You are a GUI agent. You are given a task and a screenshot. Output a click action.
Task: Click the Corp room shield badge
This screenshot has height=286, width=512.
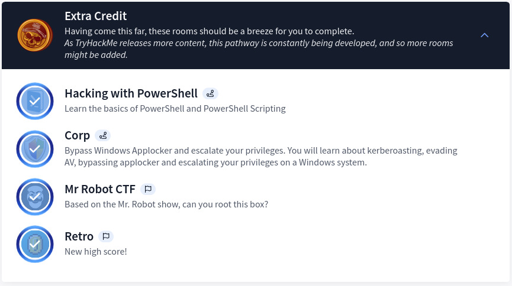pos(35,149)
